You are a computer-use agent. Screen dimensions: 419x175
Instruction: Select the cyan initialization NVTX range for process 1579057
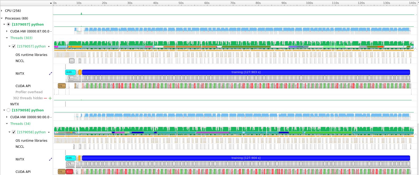[x=70, y=72]
